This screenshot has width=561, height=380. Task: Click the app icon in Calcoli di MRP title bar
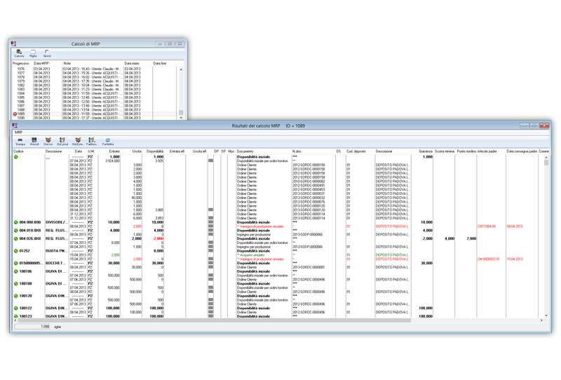click(x=13, y=43)
